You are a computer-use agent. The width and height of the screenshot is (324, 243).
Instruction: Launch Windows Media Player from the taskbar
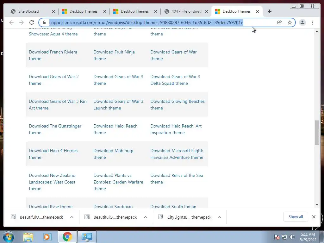[47, 237]
